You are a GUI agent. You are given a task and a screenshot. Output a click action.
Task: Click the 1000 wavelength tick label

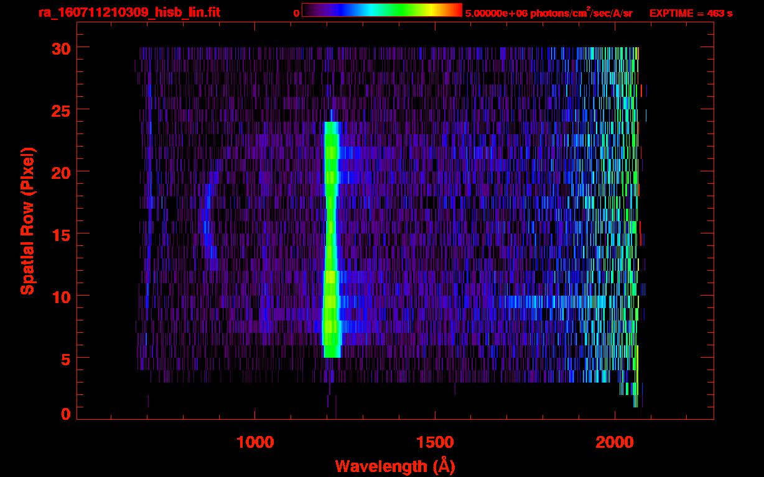254,442
